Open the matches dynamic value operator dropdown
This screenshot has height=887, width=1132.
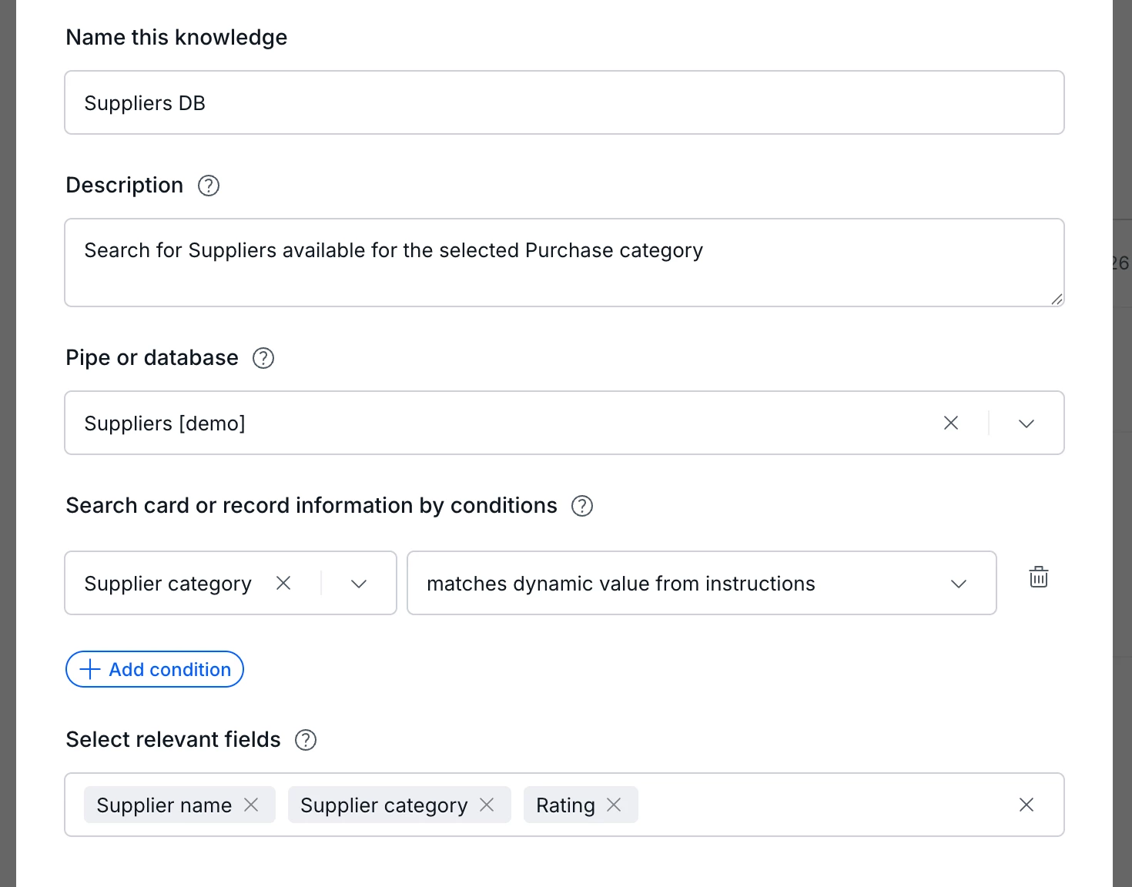959,584
